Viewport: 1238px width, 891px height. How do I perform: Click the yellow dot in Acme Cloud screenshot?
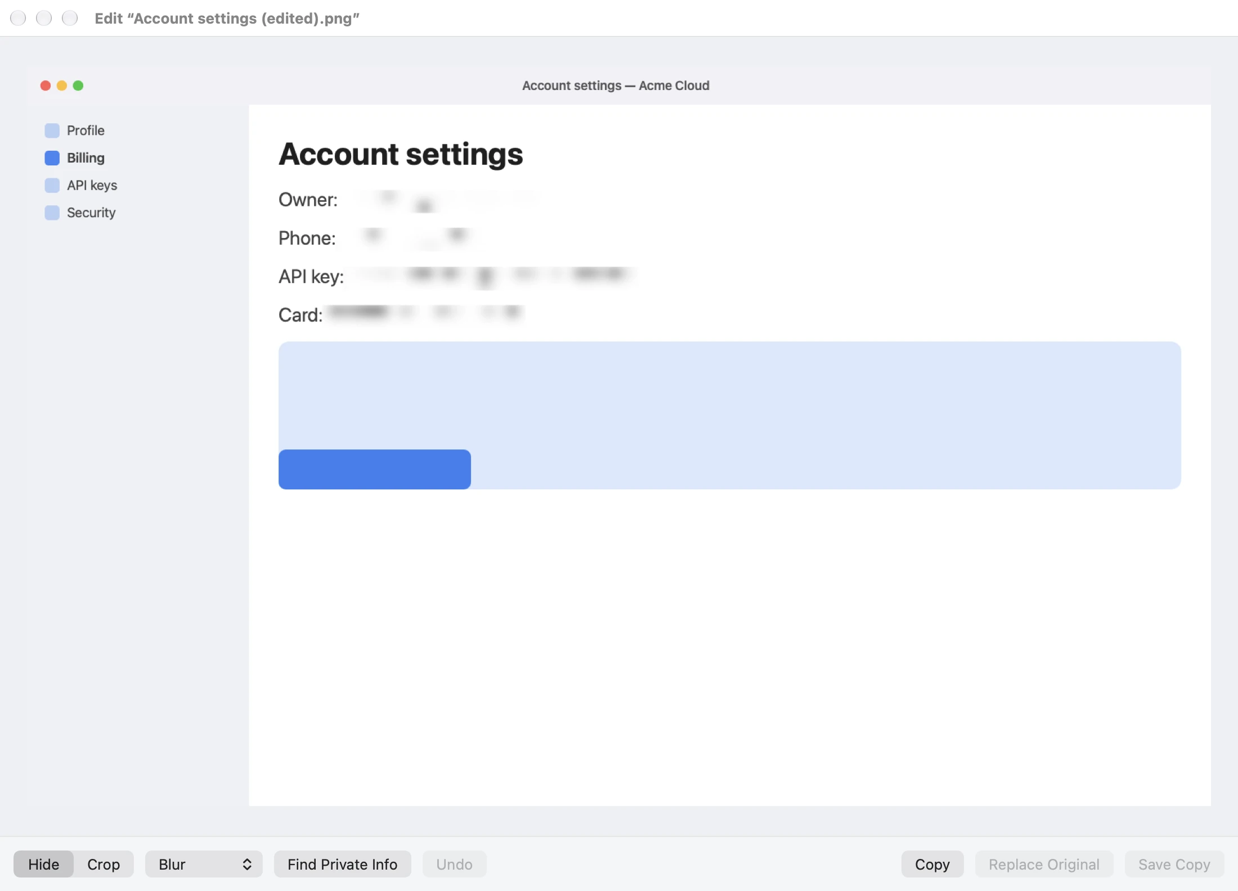click(x=62, y=85)
